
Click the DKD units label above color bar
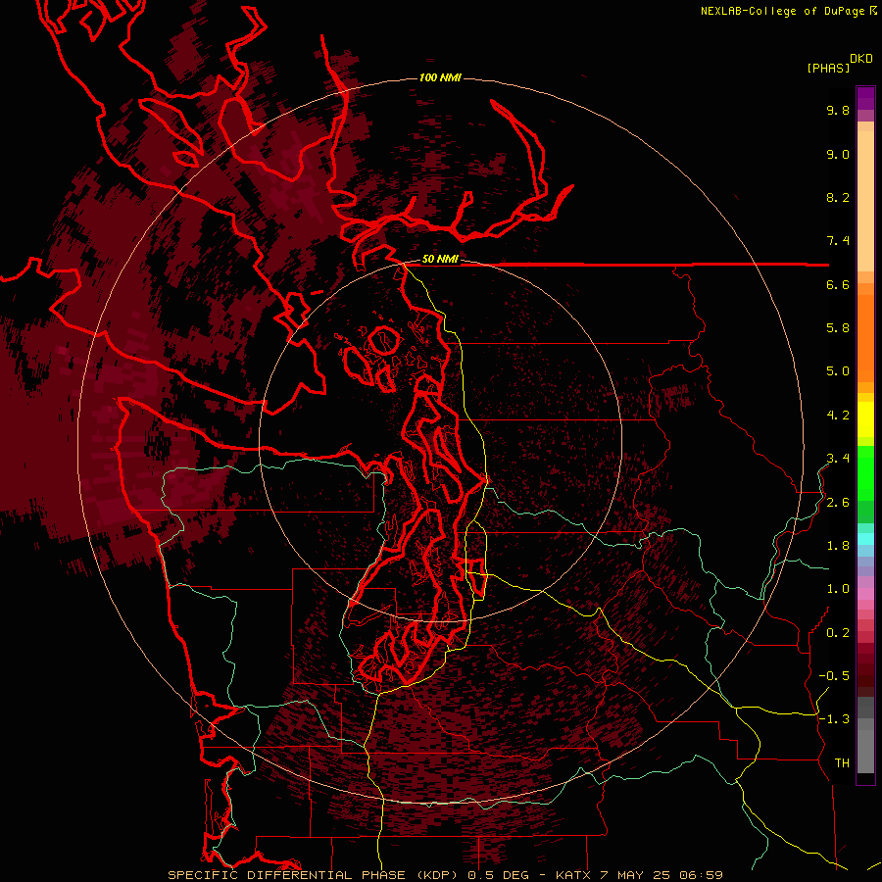[861, 59]
